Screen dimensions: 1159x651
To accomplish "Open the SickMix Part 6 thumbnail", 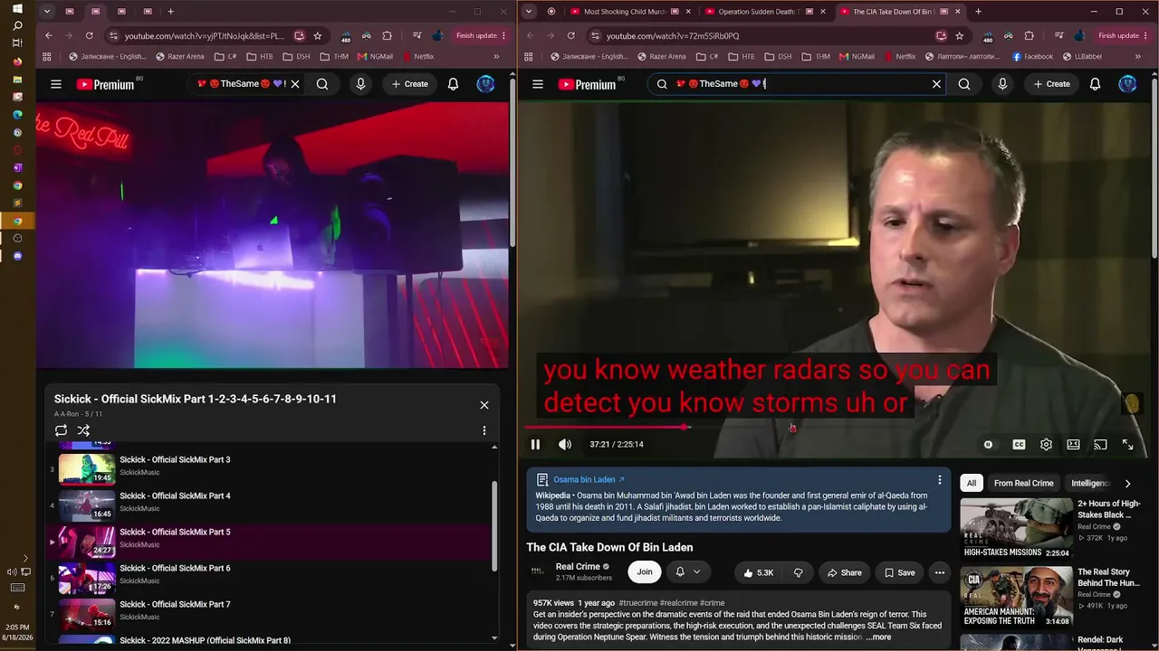I will (87, 578).
